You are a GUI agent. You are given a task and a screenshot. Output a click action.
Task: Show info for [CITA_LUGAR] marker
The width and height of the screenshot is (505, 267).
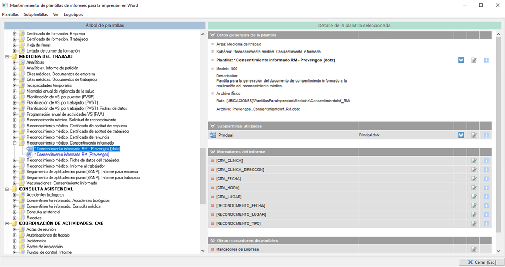tap(486, 197)
